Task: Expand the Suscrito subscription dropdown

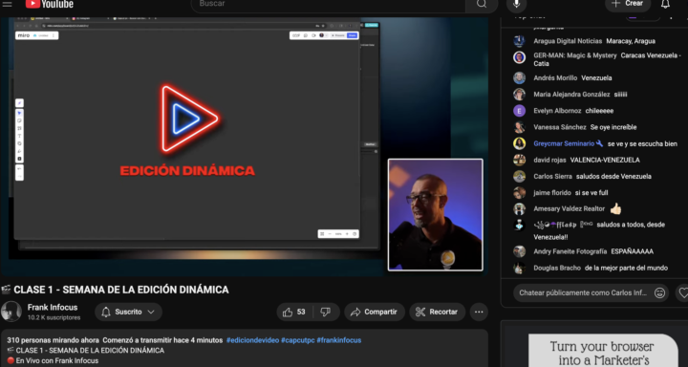Action: click(x=128, y=312)
